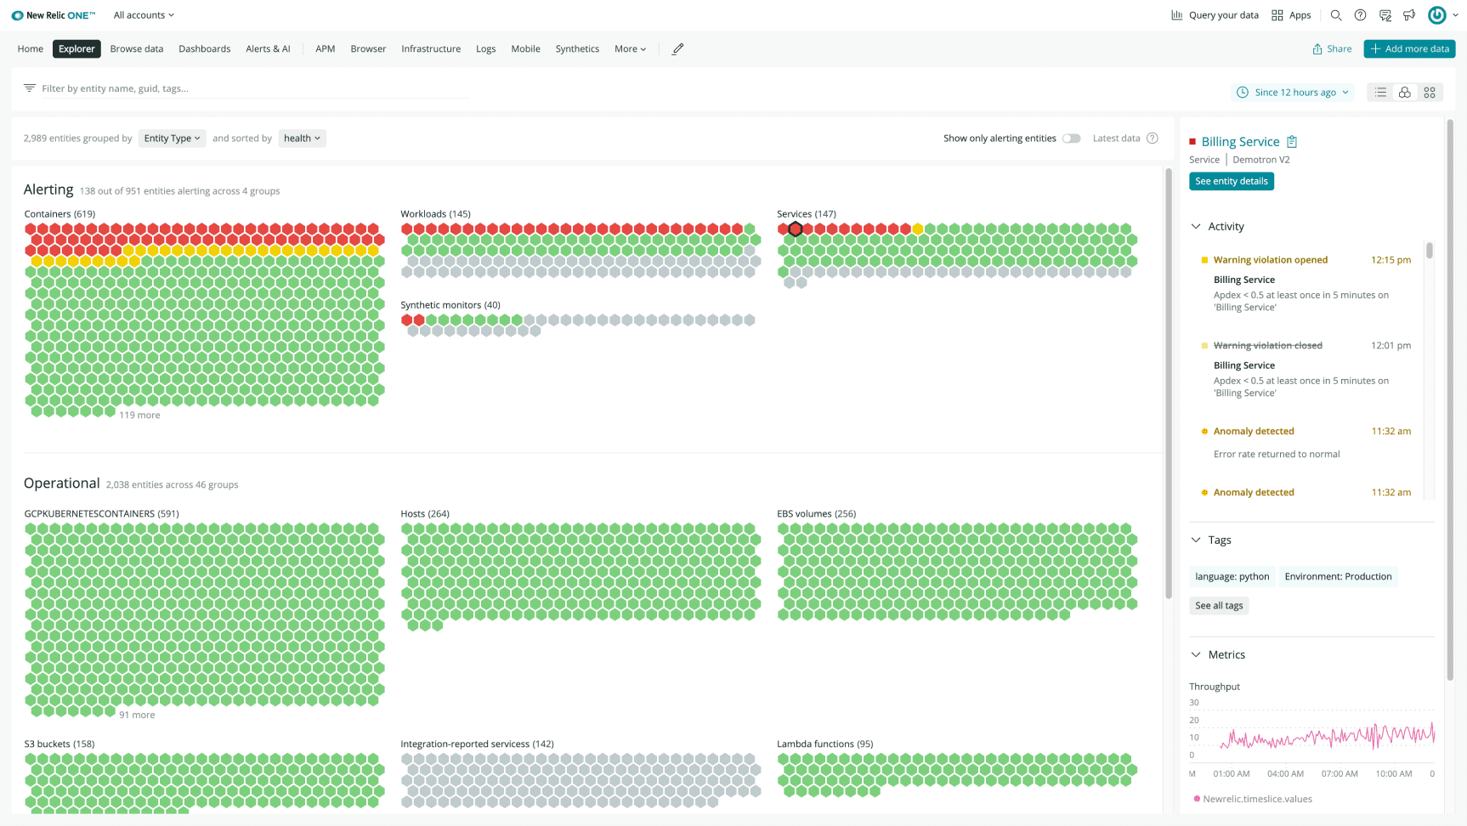Select the honeycomb navigator view
Screen dimensions: 1467x826
pos(1404,92)
